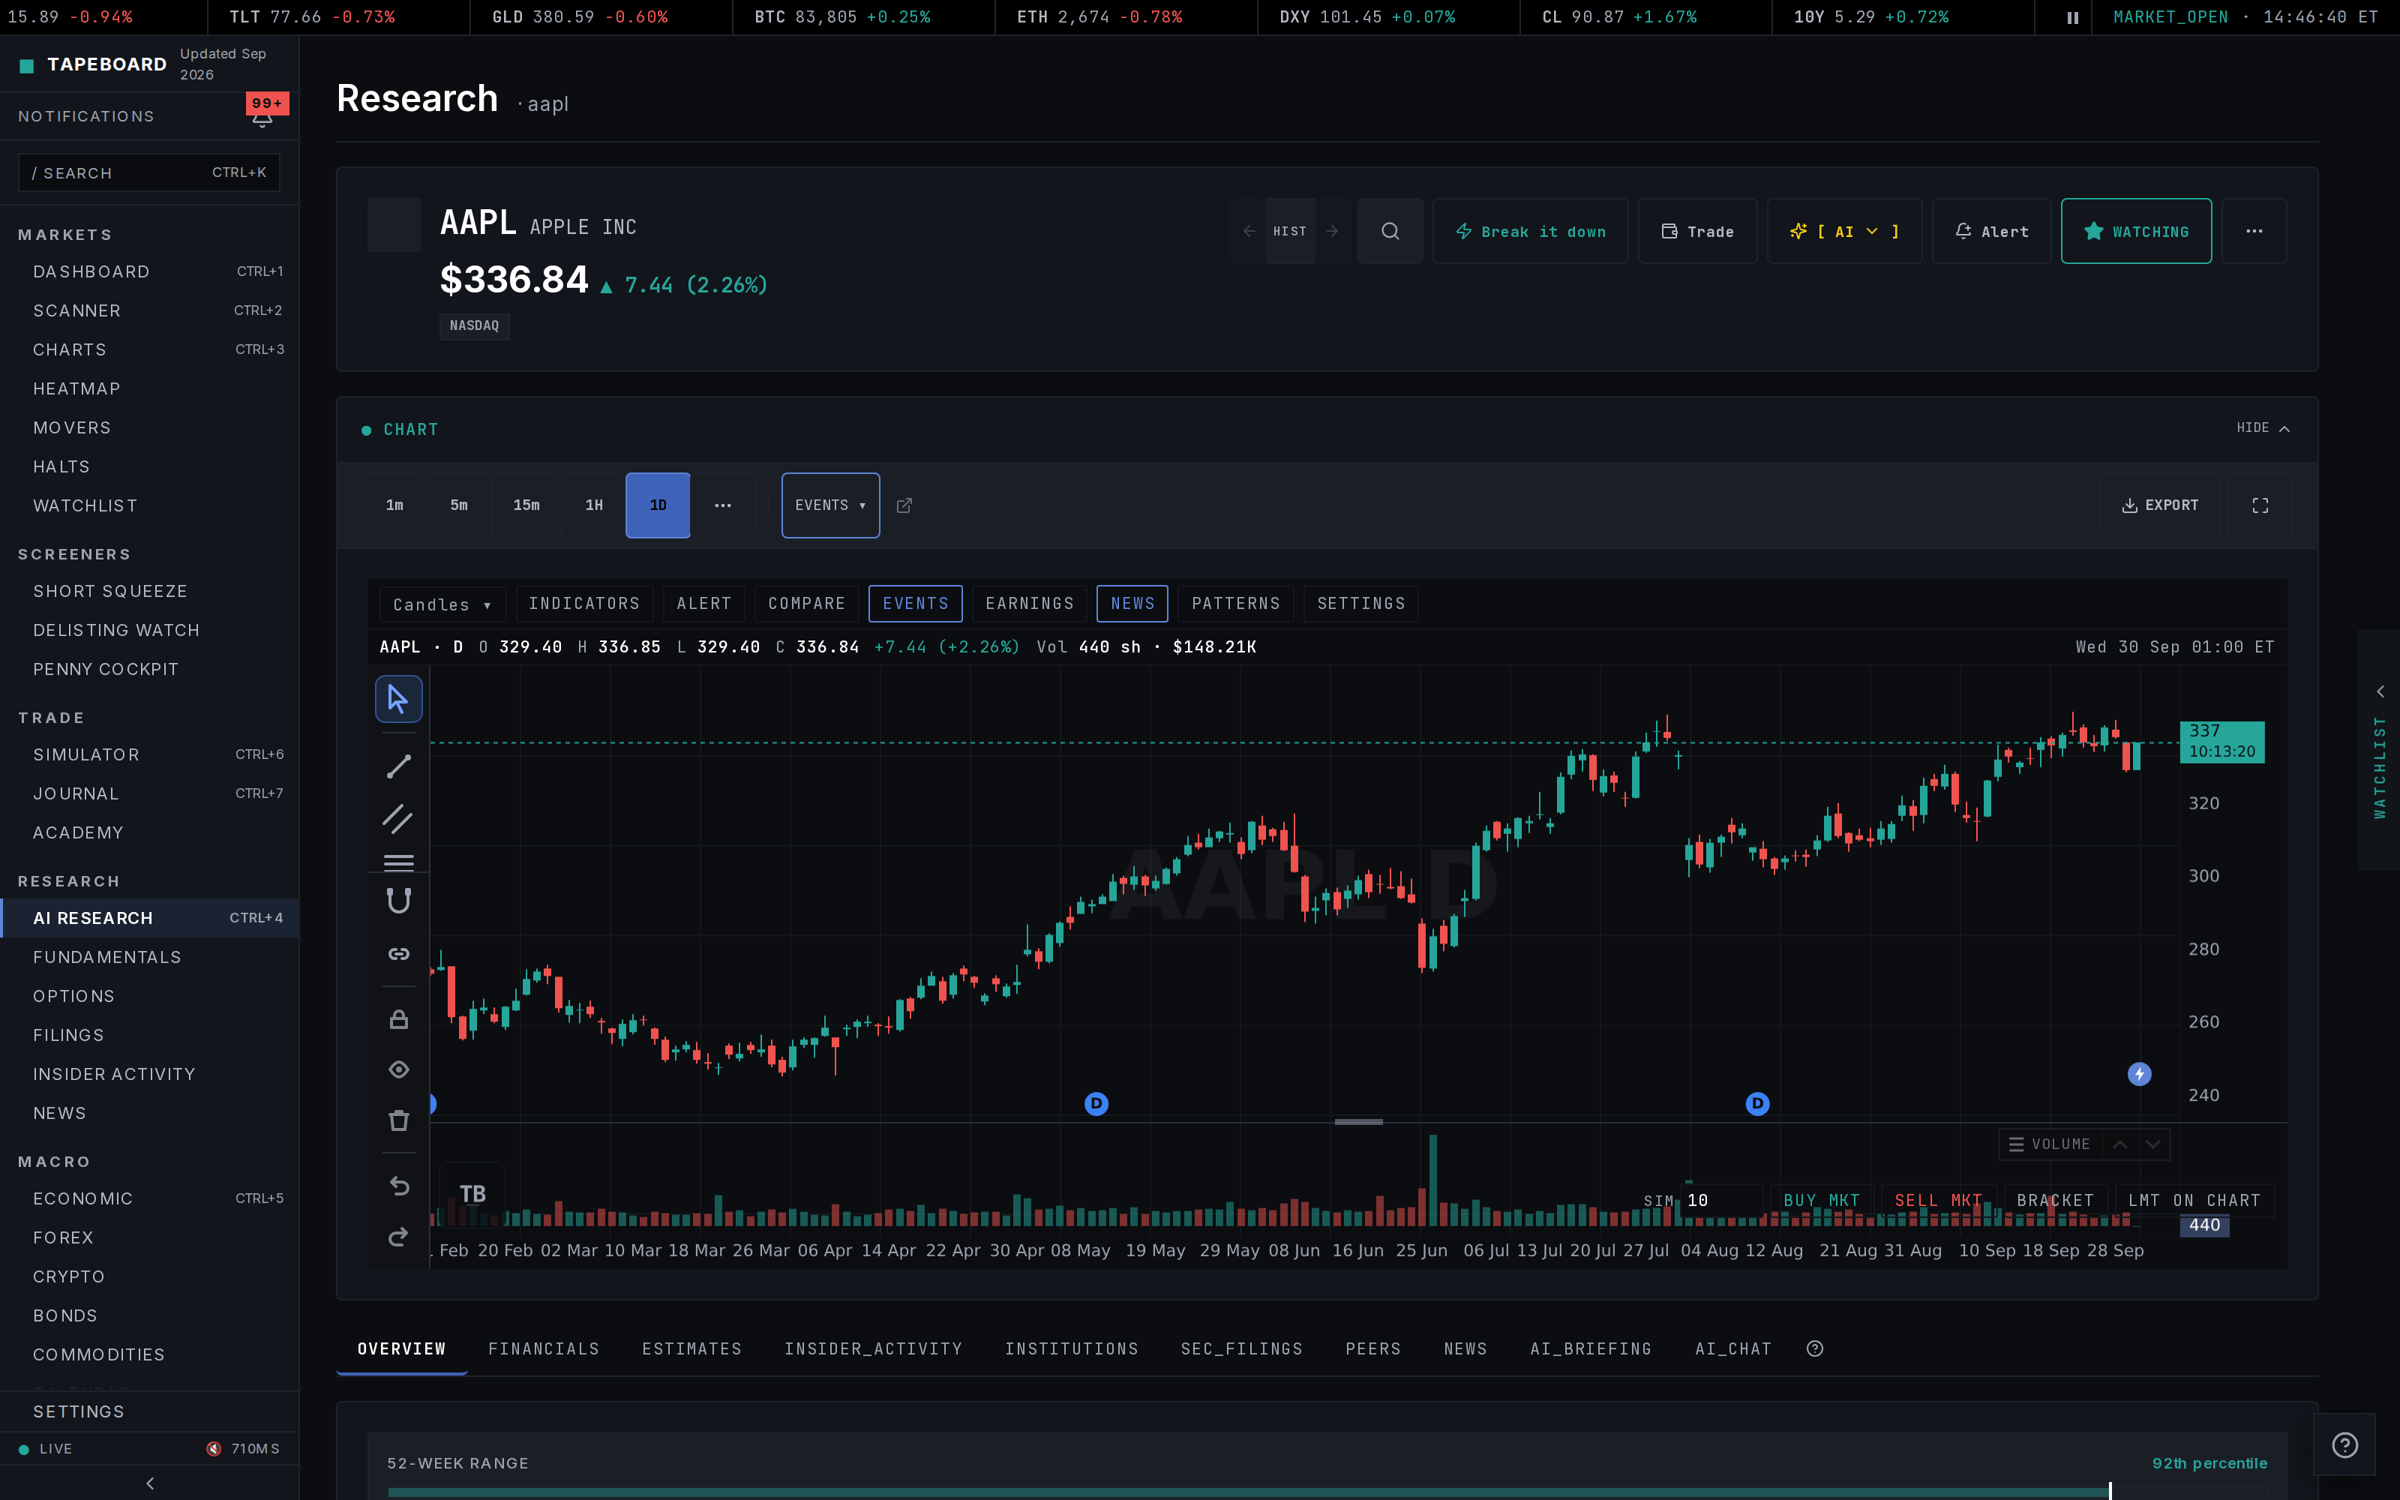Screen dimensions: 2400x1500
Task: Toggle EARNINGS overlay on chart
Action: 1030,603
